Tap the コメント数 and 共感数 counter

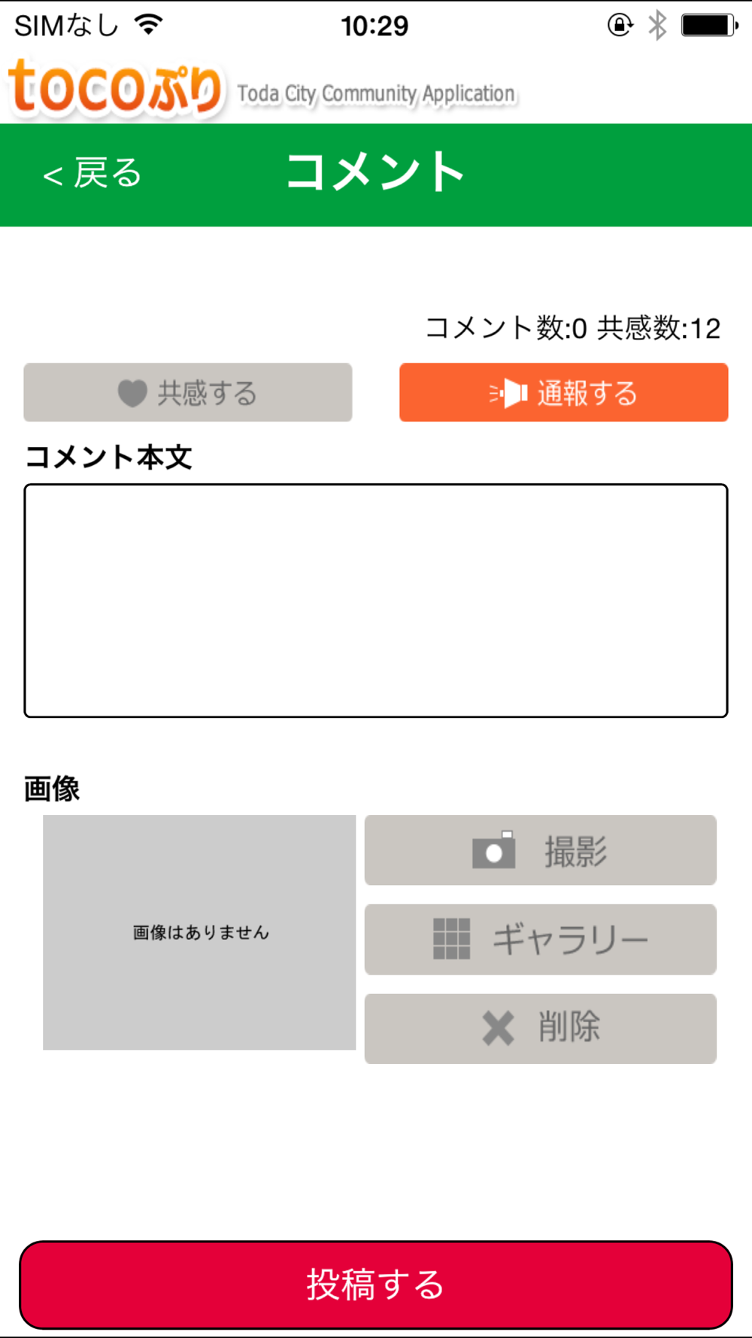[573, 328]
